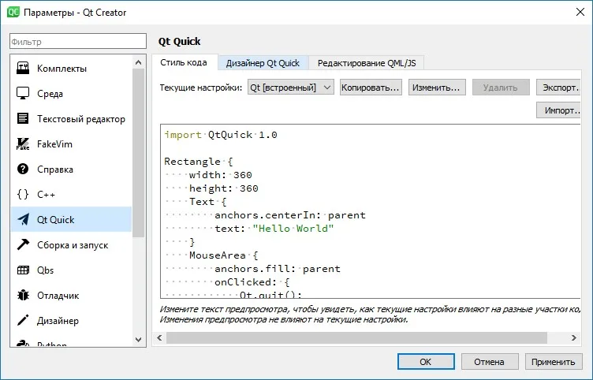This screenshot has width=593, height=380.
Task: Click the Применить button
Action: [x=554, y=362]
